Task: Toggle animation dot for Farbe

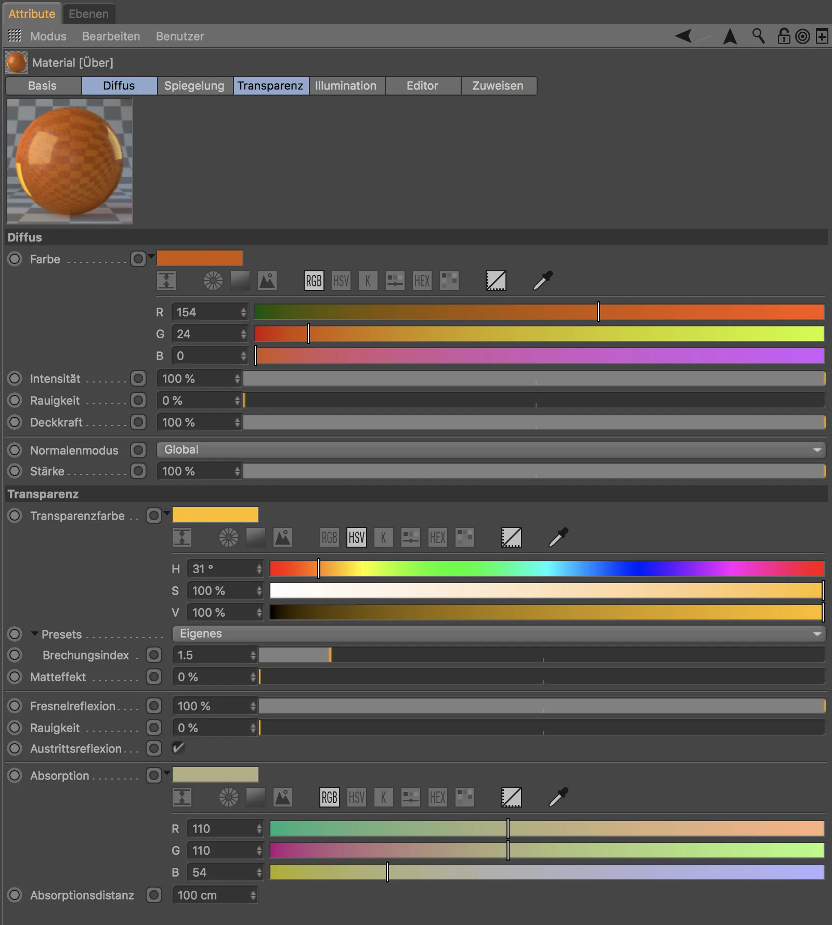Action: pyautogui.click(x=15, y=259)
